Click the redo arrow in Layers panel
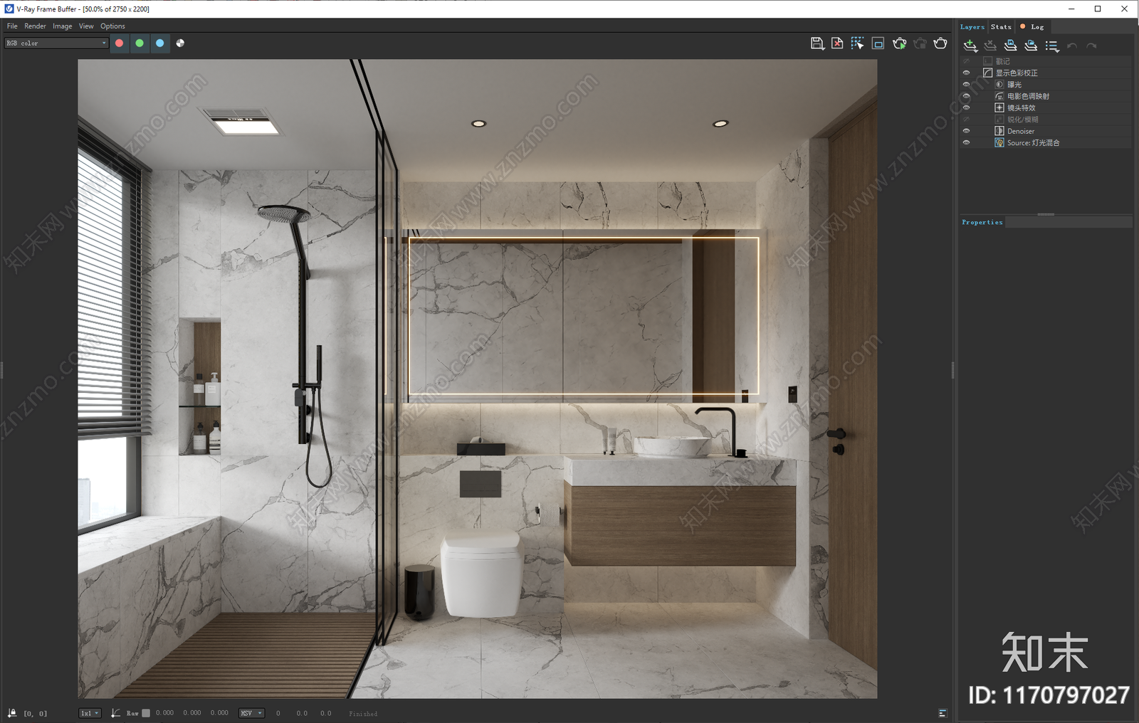 pos(1091,46)
